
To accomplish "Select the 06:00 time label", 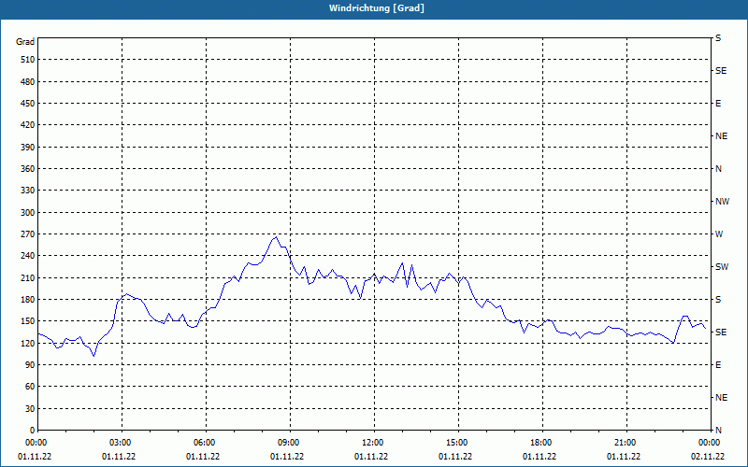I will click(x=206, y=443).
